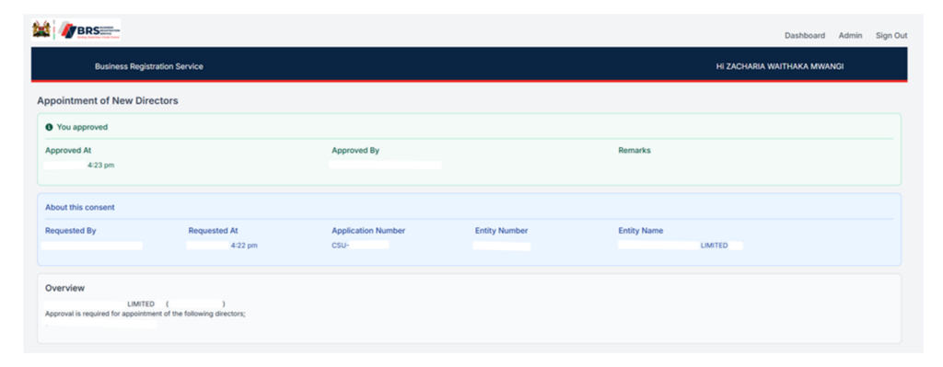Screen dimensions: 943x367
Task: Click the Approved By label
Action: [x=355, y=150]
